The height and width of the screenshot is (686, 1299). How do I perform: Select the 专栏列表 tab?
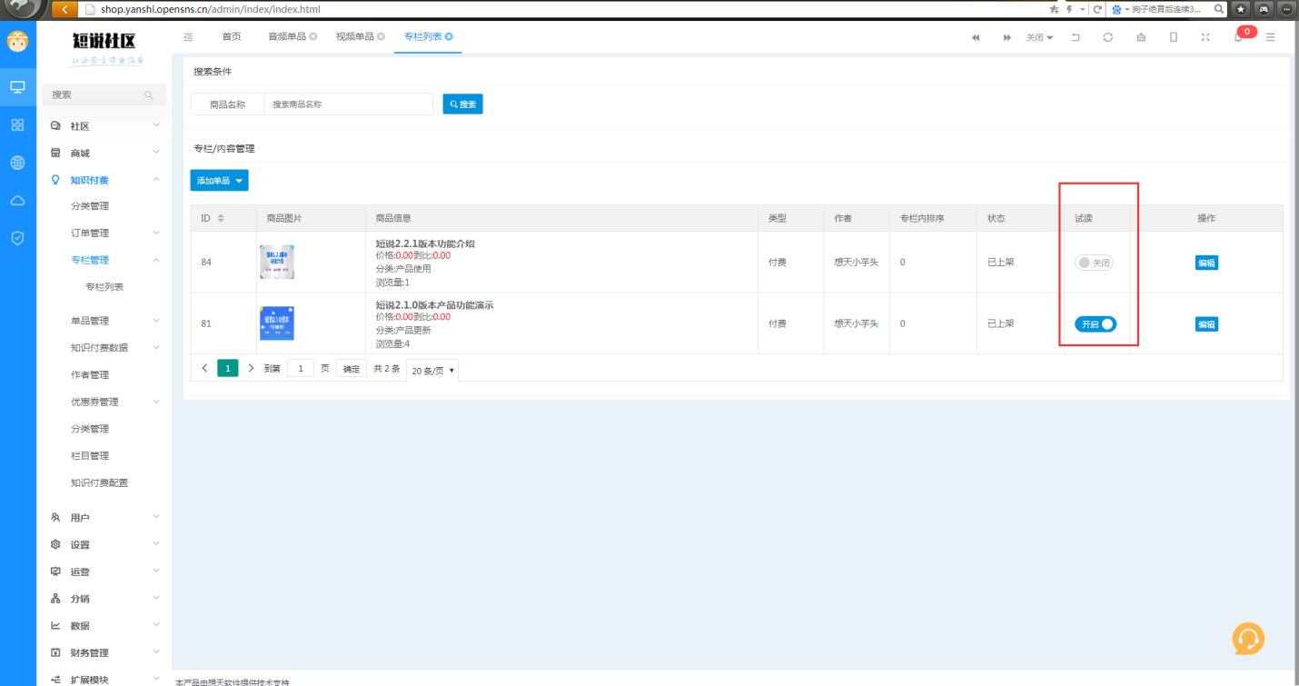[423, 37]
